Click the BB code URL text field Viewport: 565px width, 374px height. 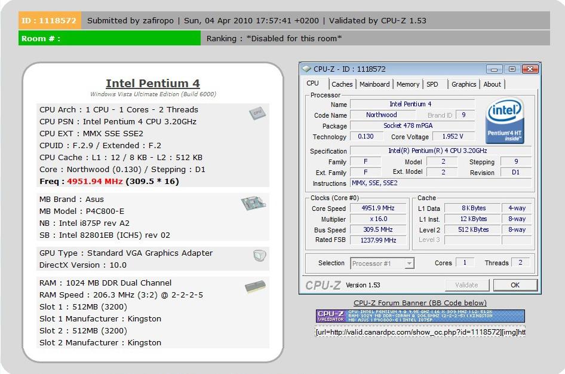[x=420, y=332]
